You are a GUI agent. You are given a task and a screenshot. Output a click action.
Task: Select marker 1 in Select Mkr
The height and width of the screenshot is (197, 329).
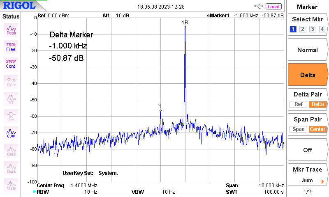[x=293, y=29]
